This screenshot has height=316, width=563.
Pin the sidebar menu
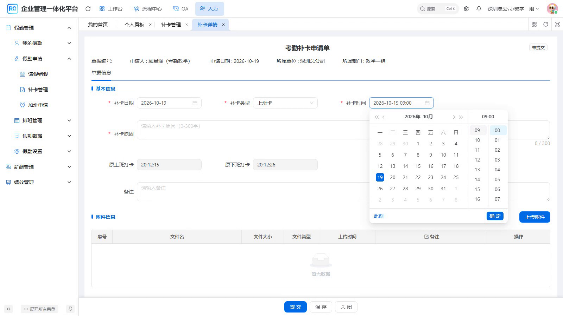(70, 309)
